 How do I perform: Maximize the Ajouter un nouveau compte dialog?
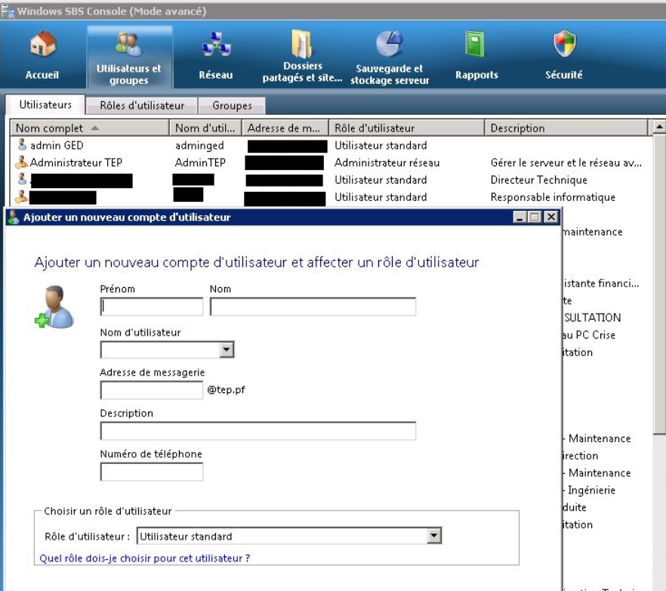click(535, 217)
